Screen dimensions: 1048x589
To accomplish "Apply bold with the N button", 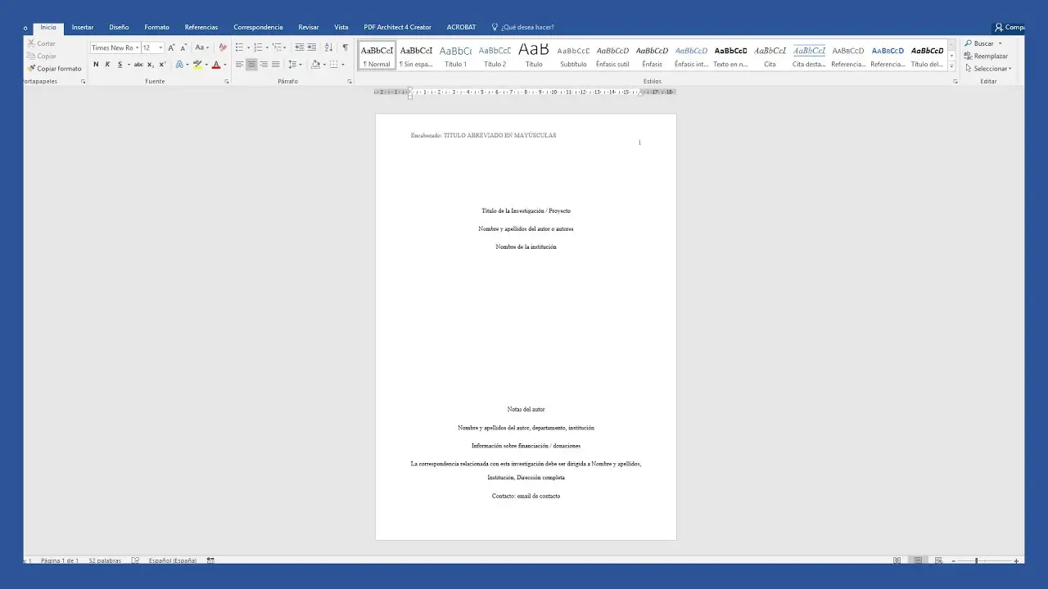I will pyautogui.click(x=96, y=65).
